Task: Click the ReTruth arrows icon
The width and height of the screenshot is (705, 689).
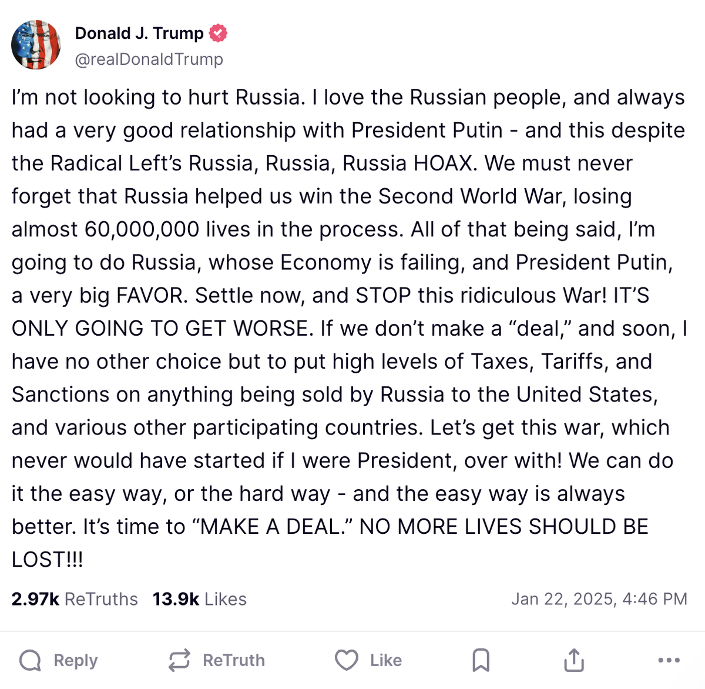Action: tap(179, 660)
